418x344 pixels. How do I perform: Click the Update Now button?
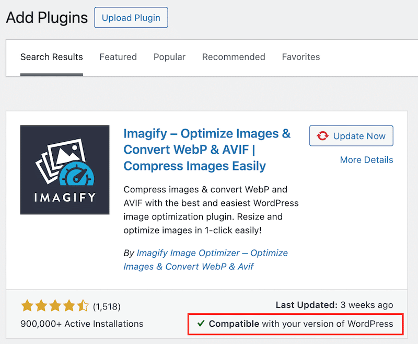point(351,136)
